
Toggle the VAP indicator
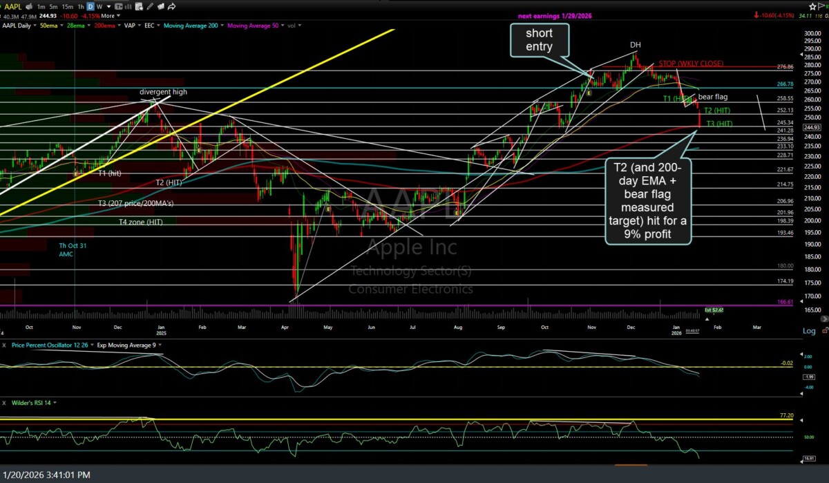[x=131, y=25]
